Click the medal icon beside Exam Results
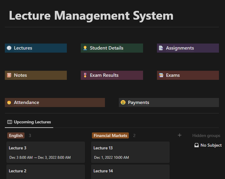 pyautogui.click(x=85, y=75)
